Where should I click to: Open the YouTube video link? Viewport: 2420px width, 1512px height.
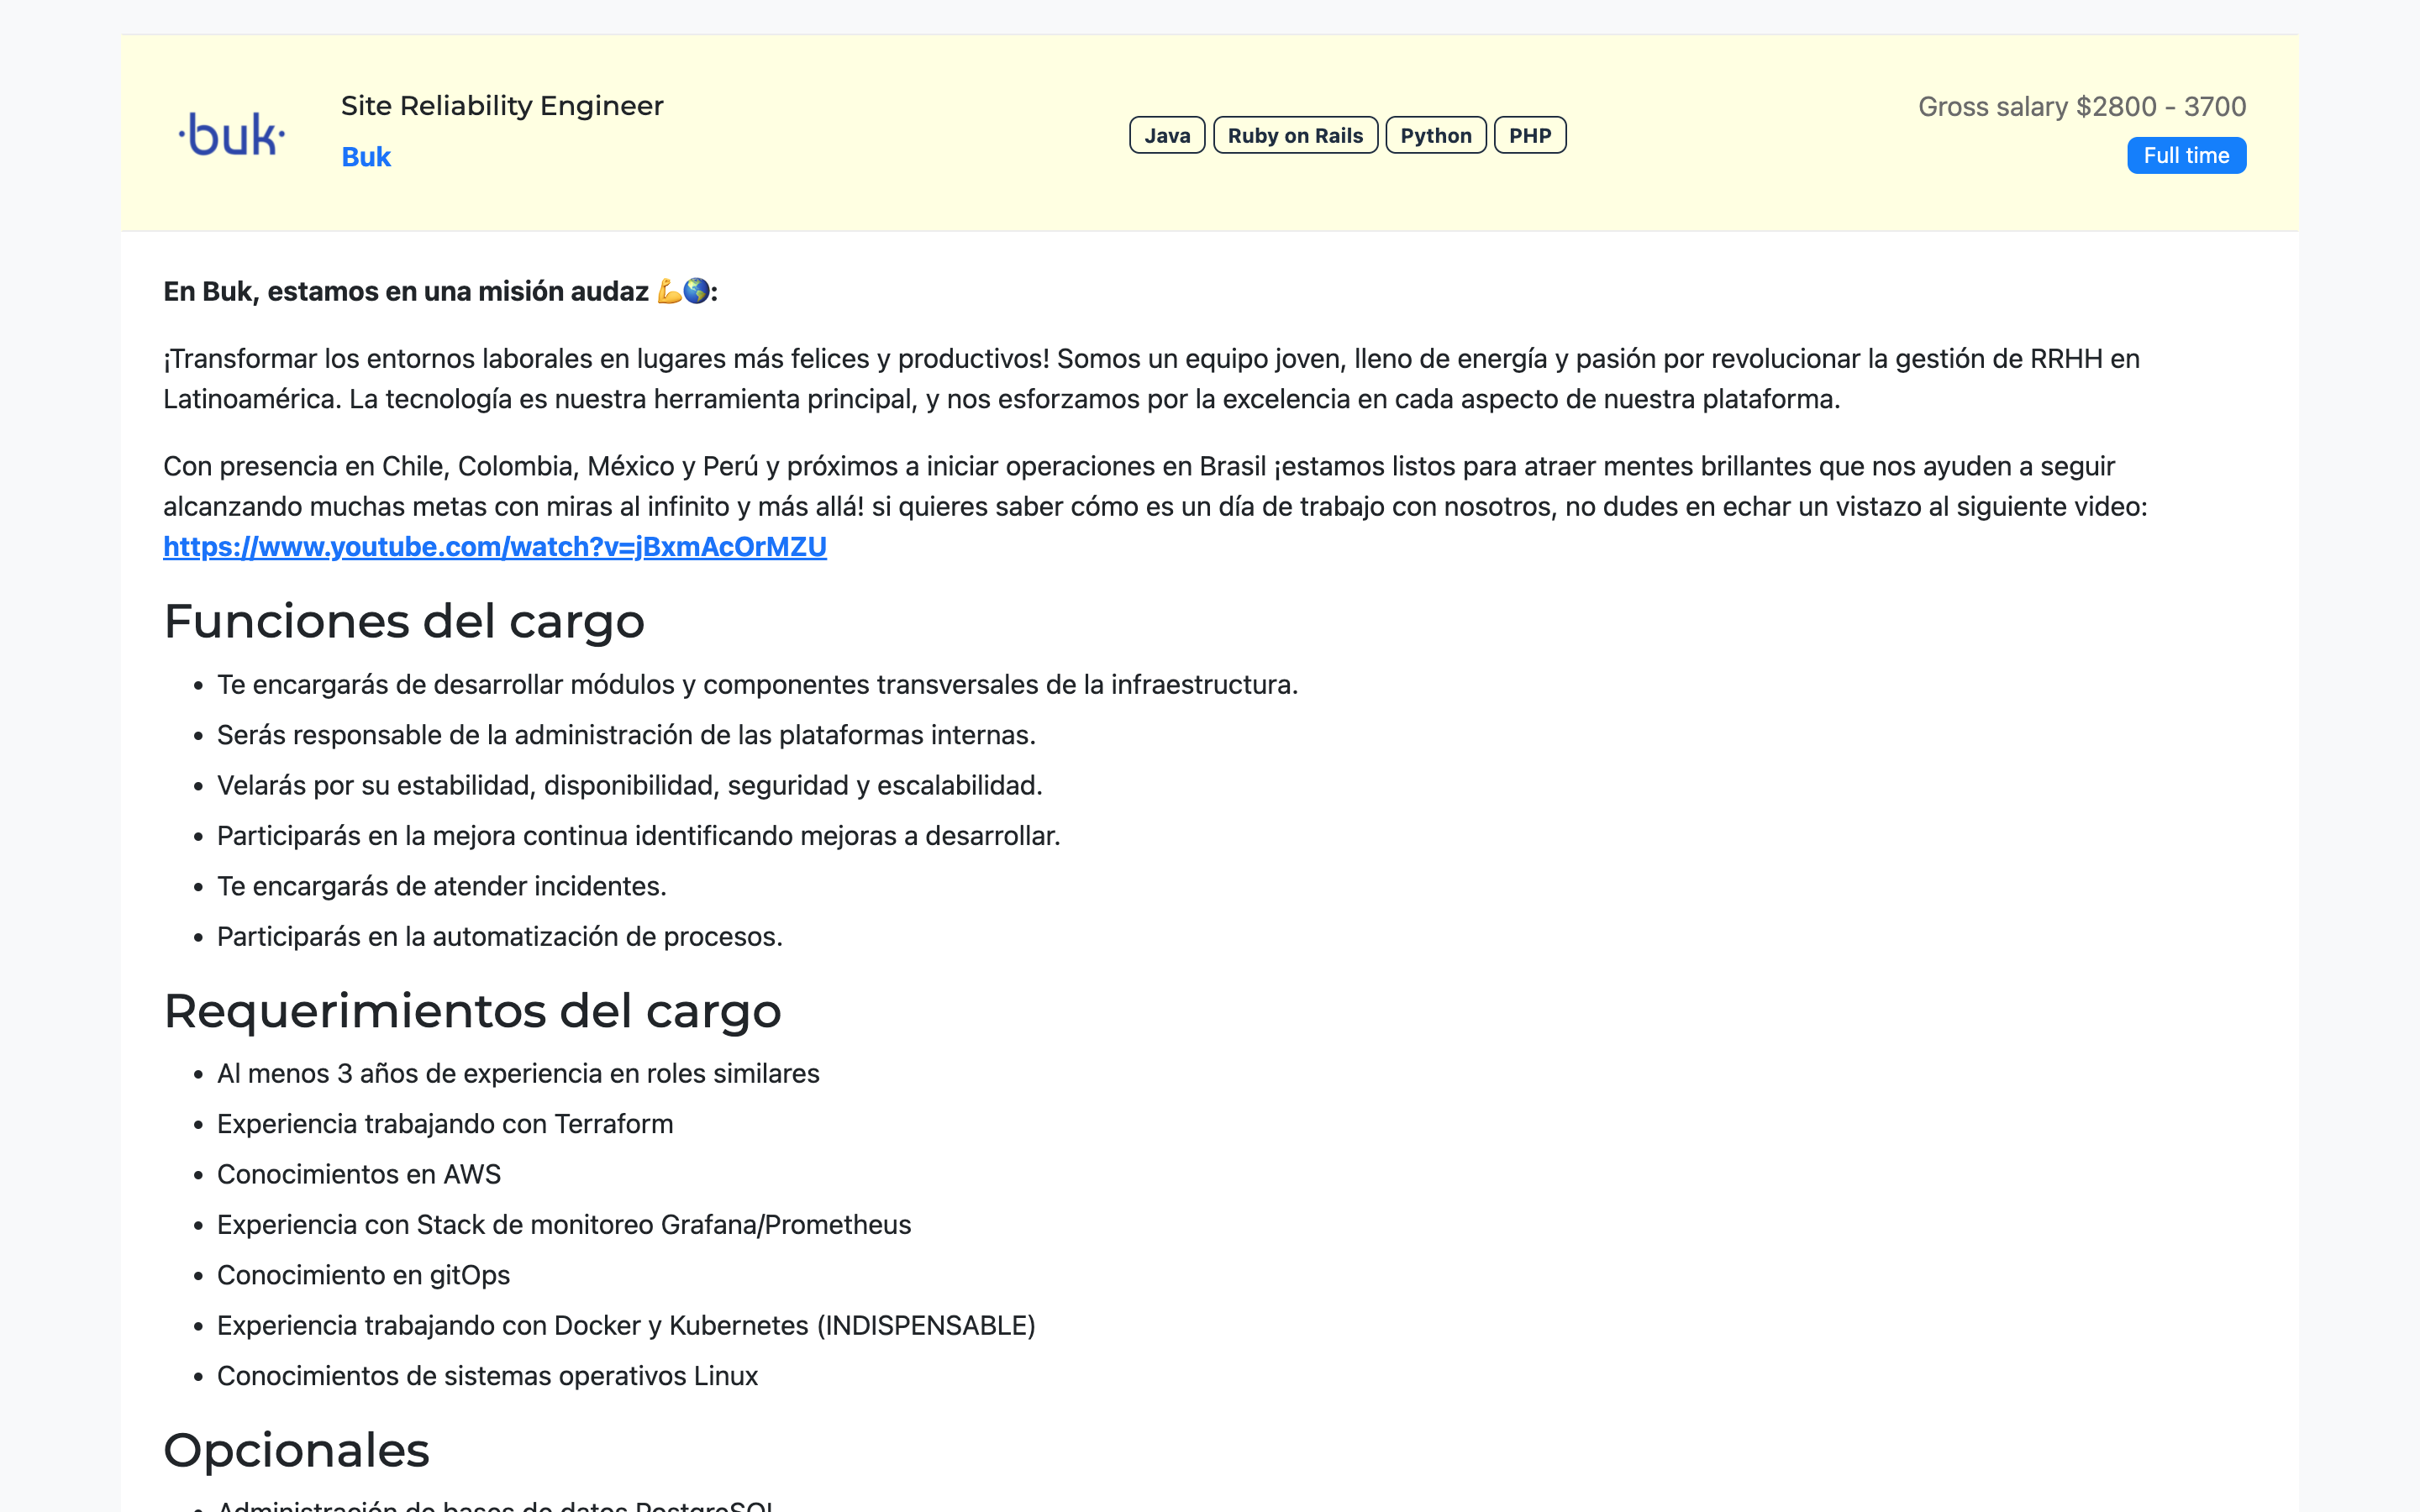495,547
